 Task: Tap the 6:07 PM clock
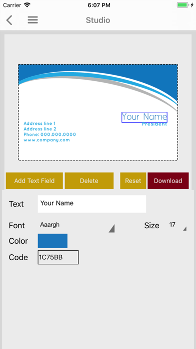(x=99, y=5)
